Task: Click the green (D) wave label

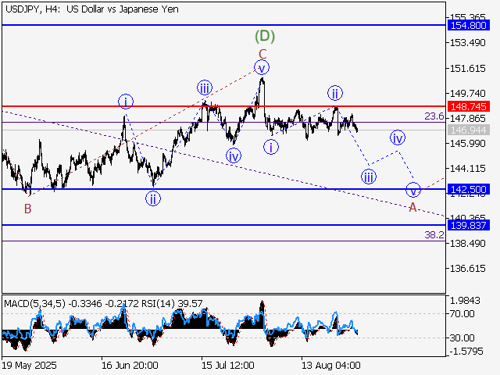Action: click(266, 36)
